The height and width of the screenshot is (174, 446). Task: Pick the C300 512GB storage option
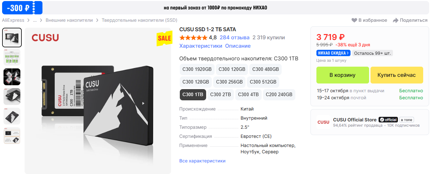coord(263,82)
